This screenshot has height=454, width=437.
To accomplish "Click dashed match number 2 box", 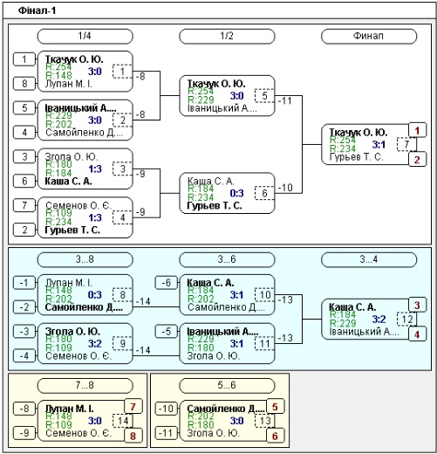I will 122,120.
